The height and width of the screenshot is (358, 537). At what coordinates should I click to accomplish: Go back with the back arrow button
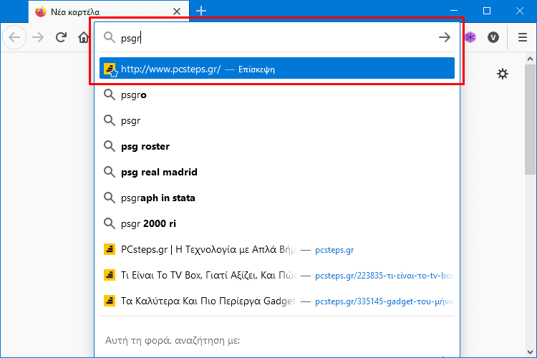(14, 37)
